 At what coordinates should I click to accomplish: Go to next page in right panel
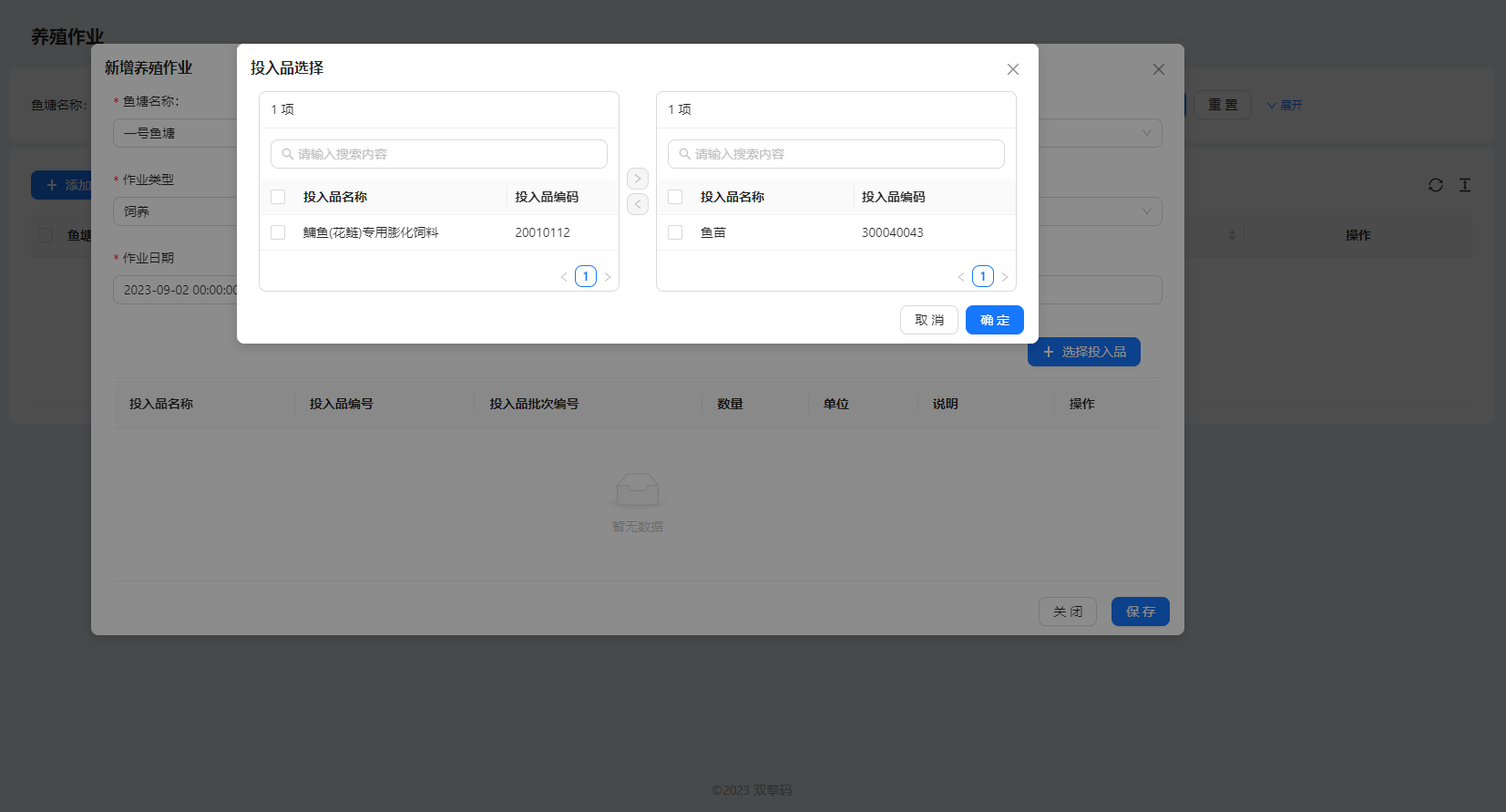pos(1005,277)
